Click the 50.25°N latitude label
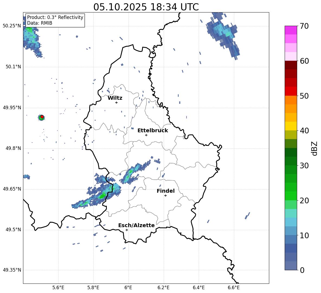The image size is (321, 293). [12, 26]
